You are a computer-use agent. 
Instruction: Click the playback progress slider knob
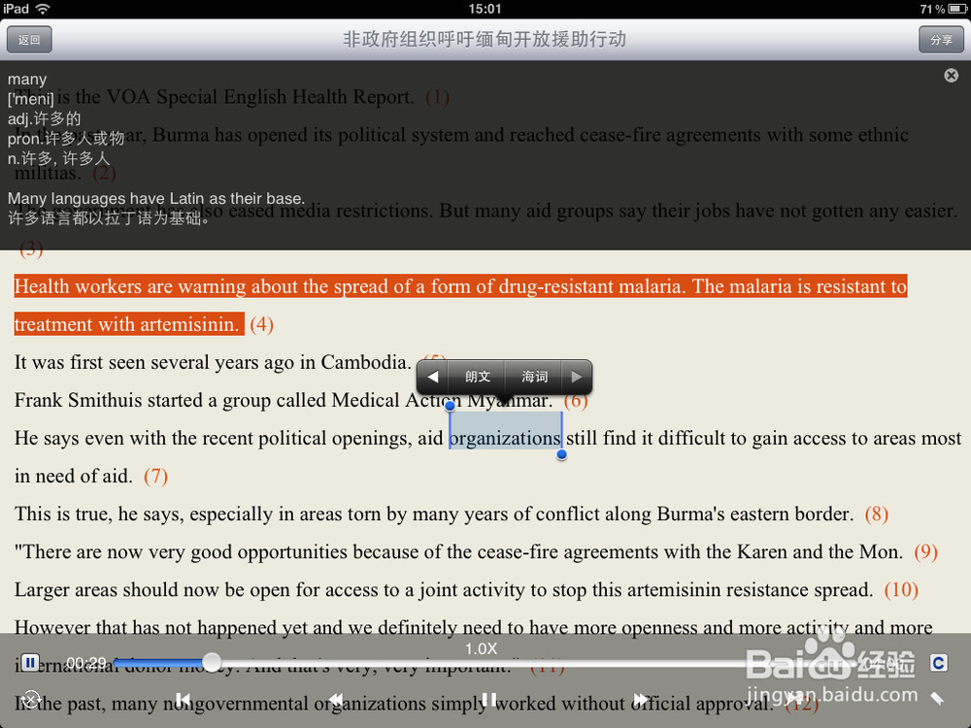pos(212,662)
